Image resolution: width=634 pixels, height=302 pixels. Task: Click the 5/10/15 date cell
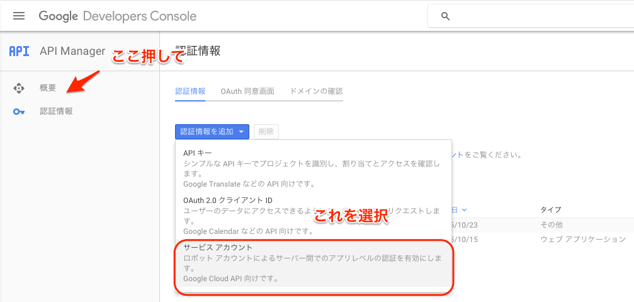point(465,239)
